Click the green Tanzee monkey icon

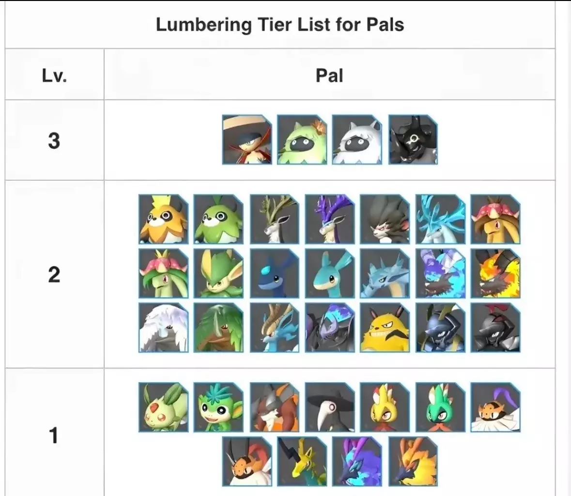(x=218, y=407)
